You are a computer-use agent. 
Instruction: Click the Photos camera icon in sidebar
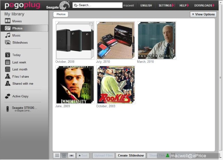pos(8,28)
